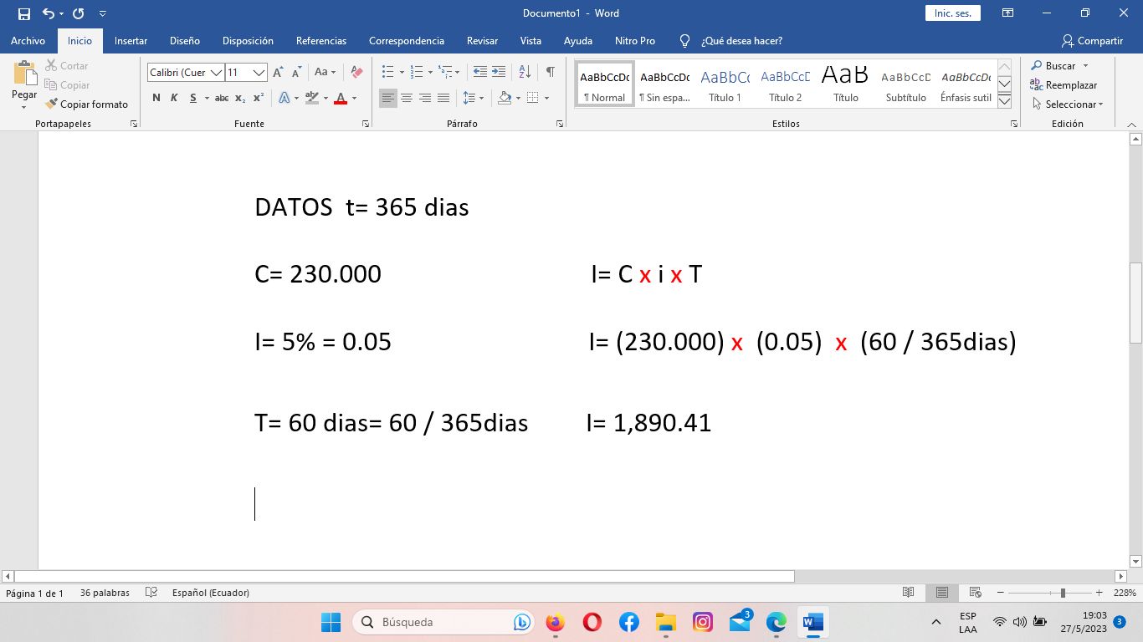
Task: Select the strikethrough (tachado) icon
Action: tap(221, 98)
